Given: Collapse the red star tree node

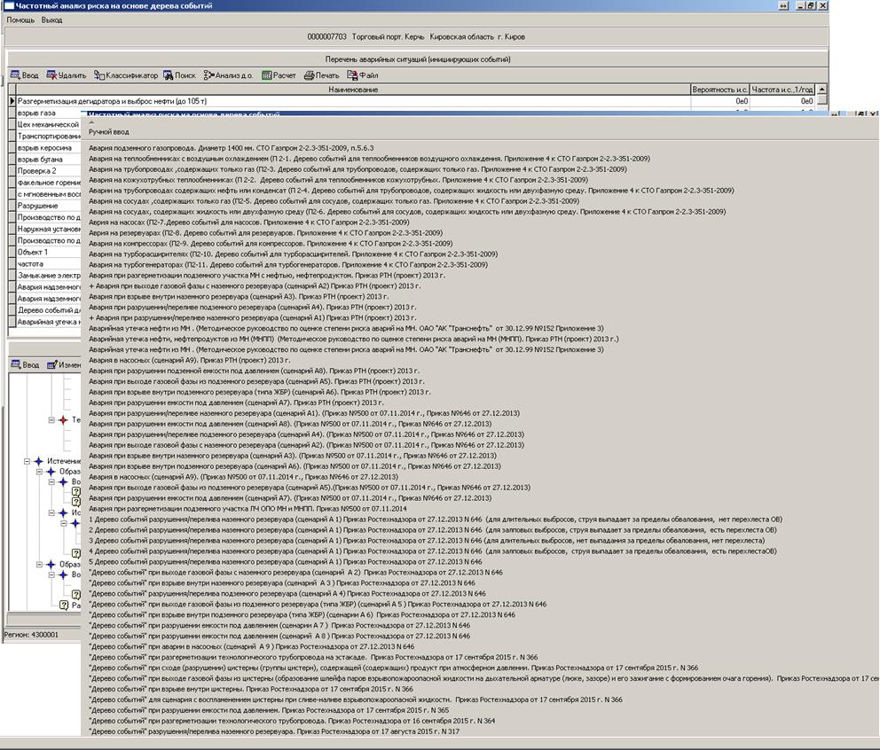Looking at the screenshot, I should coord(51,420).
